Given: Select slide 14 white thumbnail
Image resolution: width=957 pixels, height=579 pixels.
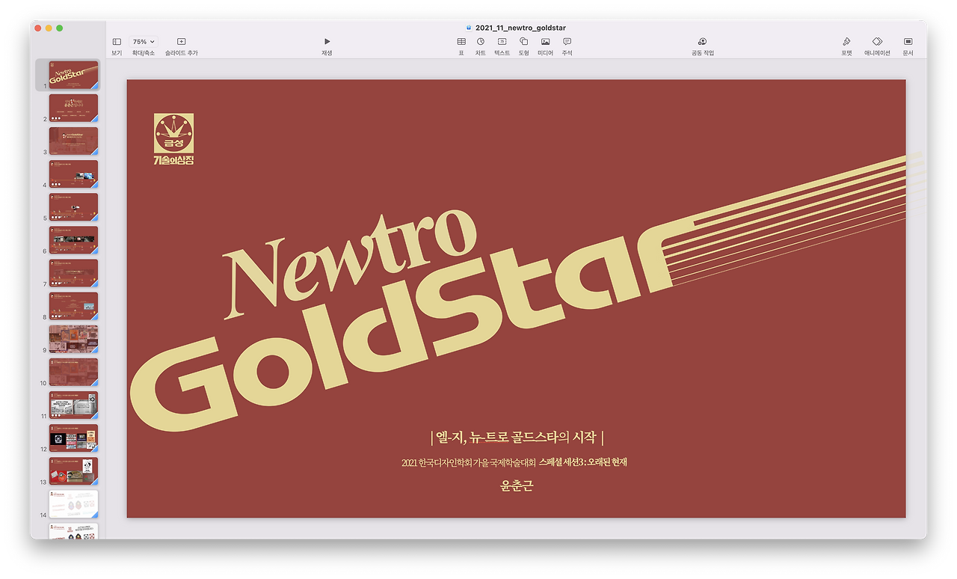Looking at the screenshot, I should pos(73,503).
